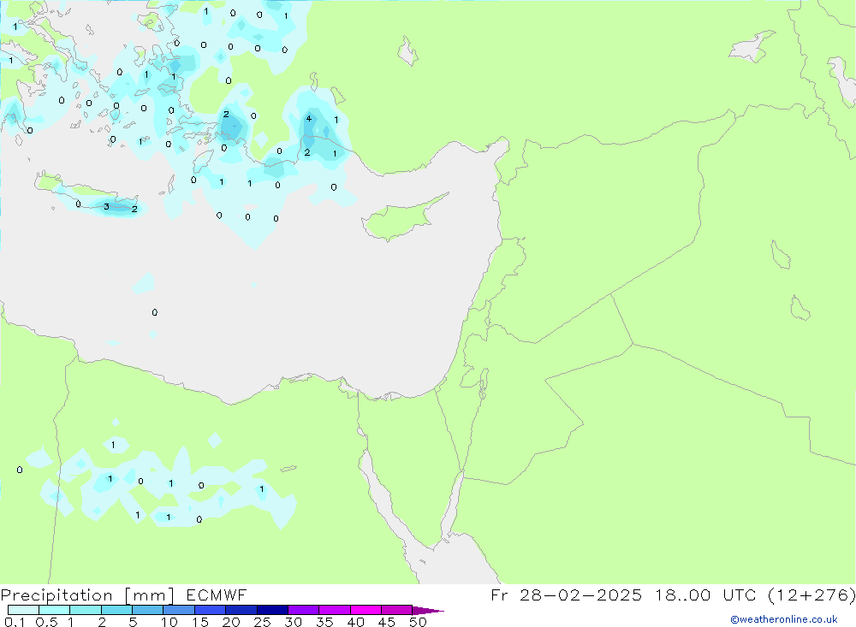Image resolution: width=856 pixels, height=627 pixels.
Task: Choose the 20–25 mm legend color swatch
Action: pos(241,610)
